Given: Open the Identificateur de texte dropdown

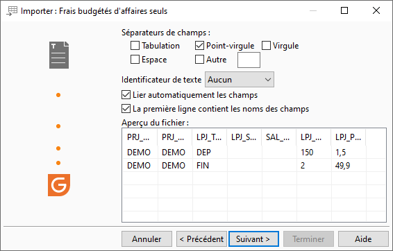Looking at the screenshot, I should point(240,80).
